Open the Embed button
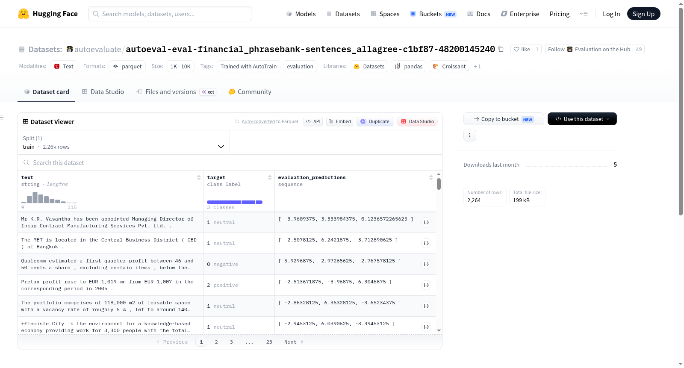 click(339, 121)
